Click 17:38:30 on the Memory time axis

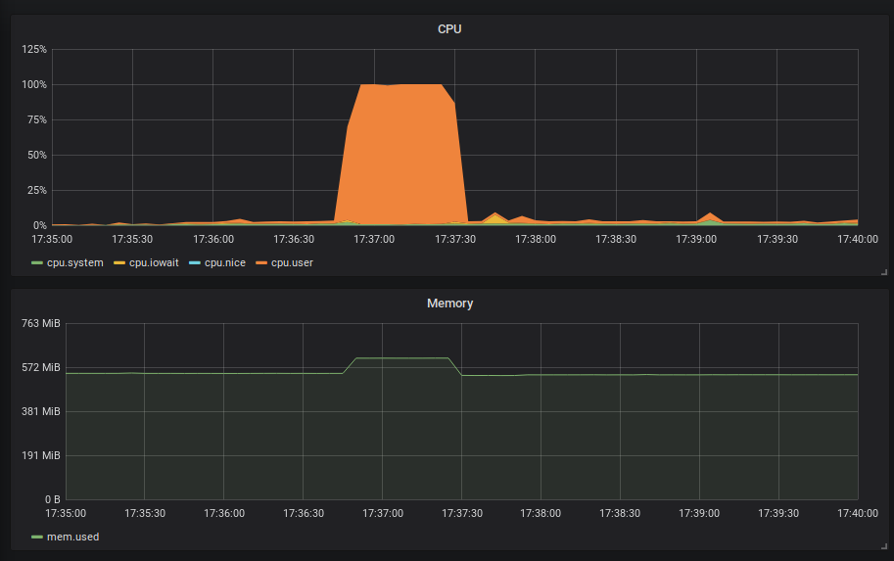620,514
